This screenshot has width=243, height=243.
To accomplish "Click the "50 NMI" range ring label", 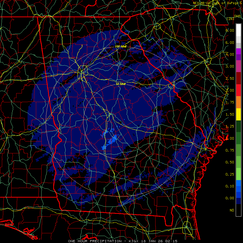I will pos(121,84).
